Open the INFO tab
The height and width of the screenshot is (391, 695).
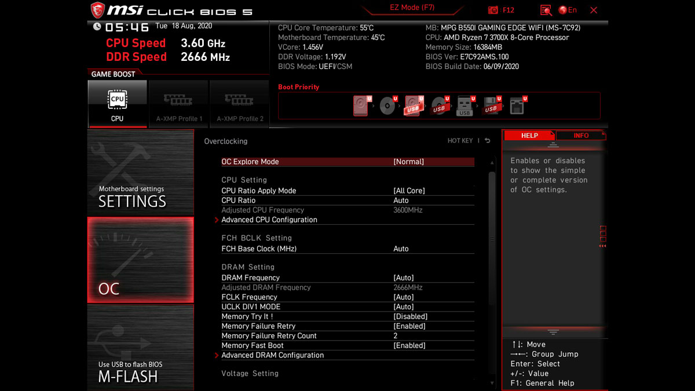tap(581, 136)
